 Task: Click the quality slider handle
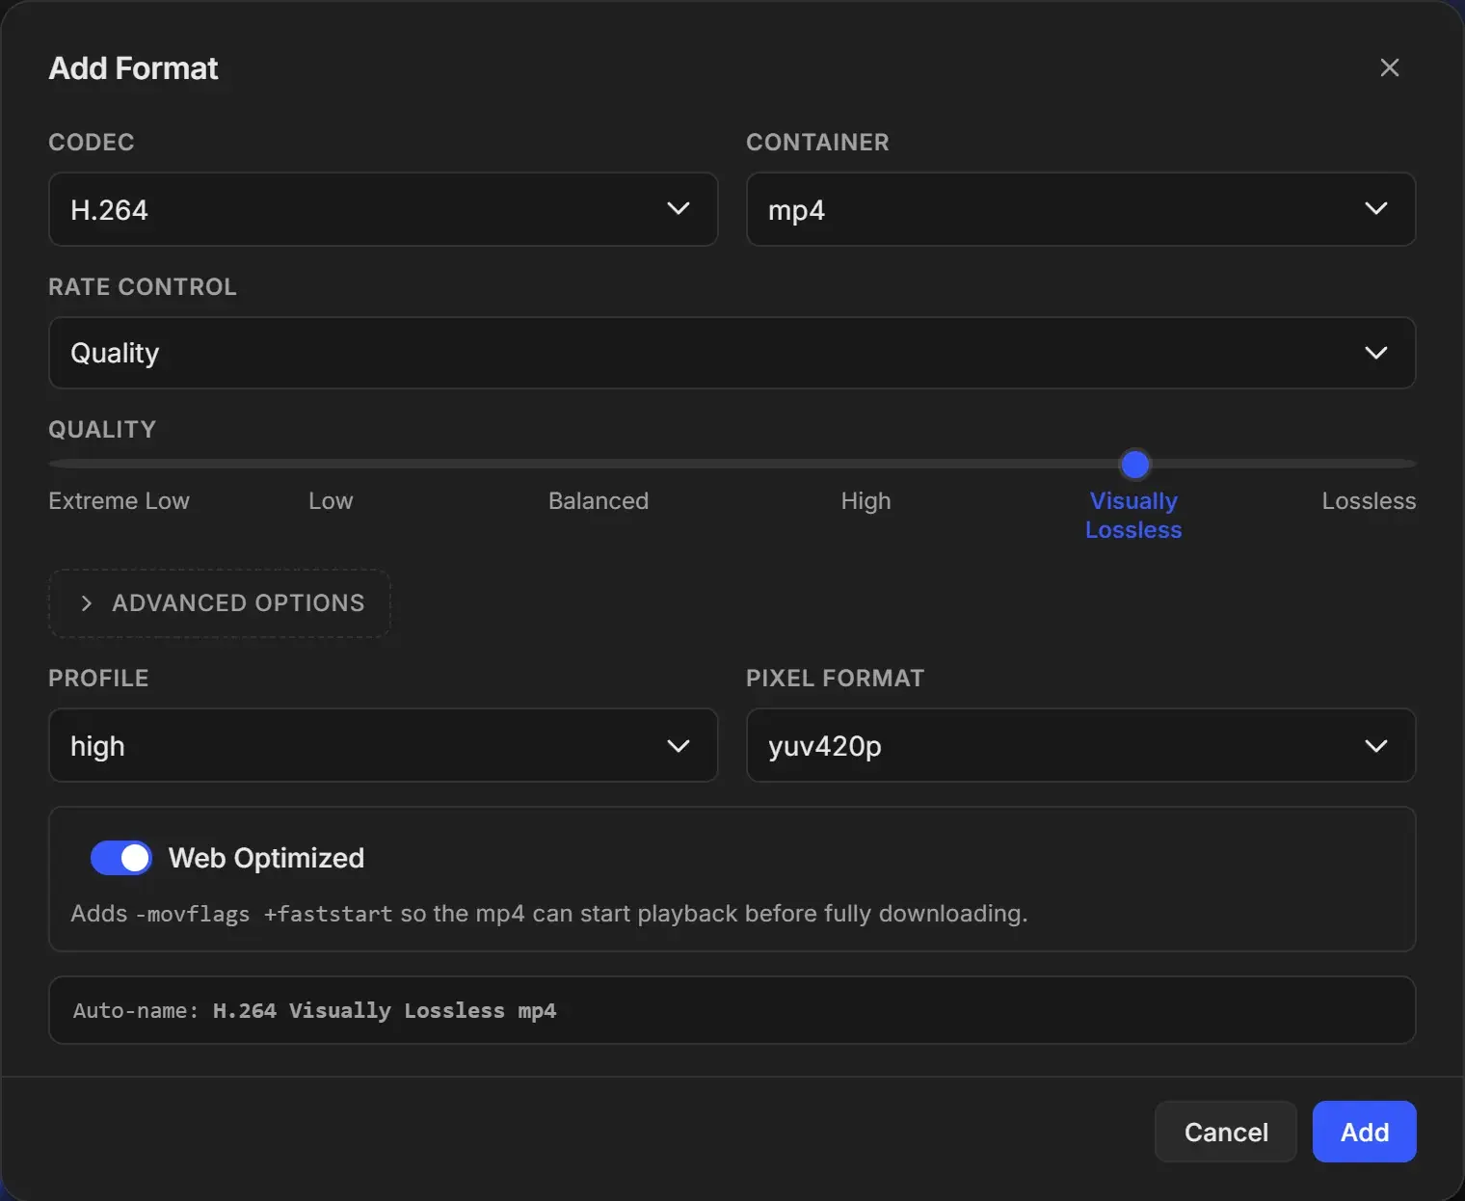tap(1135, 465)
